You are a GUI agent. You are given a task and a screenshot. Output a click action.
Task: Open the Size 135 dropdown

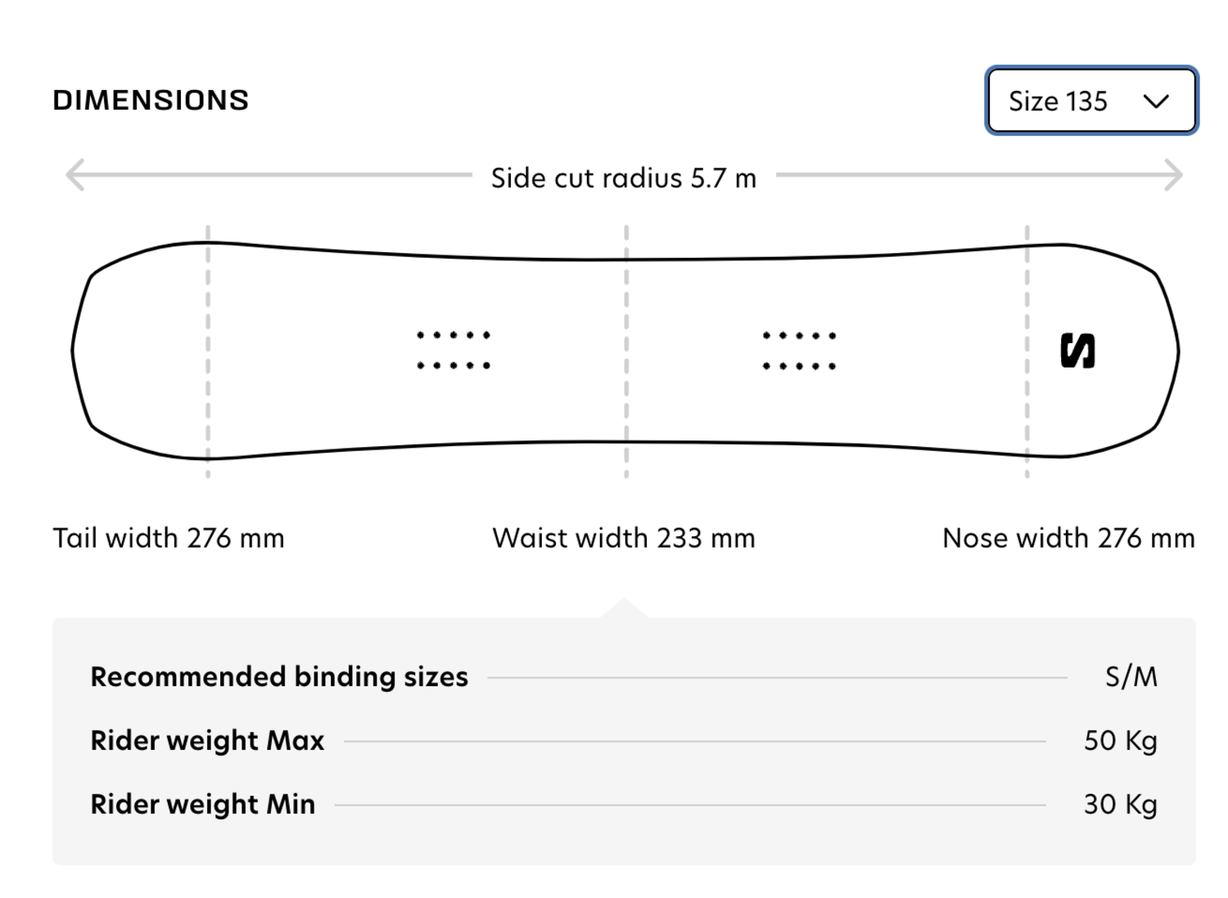click(1091, 101)
